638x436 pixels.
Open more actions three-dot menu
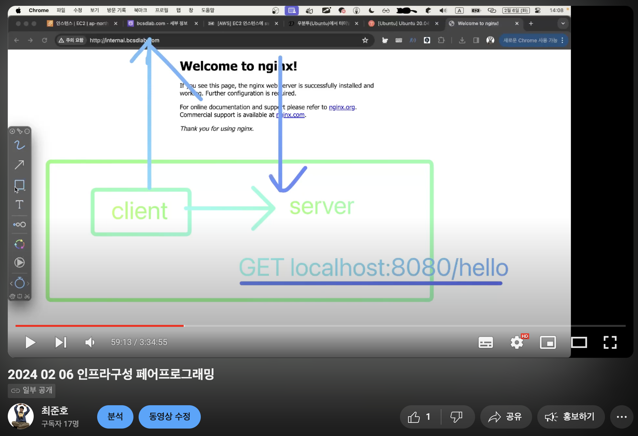[x=621, y=417]
